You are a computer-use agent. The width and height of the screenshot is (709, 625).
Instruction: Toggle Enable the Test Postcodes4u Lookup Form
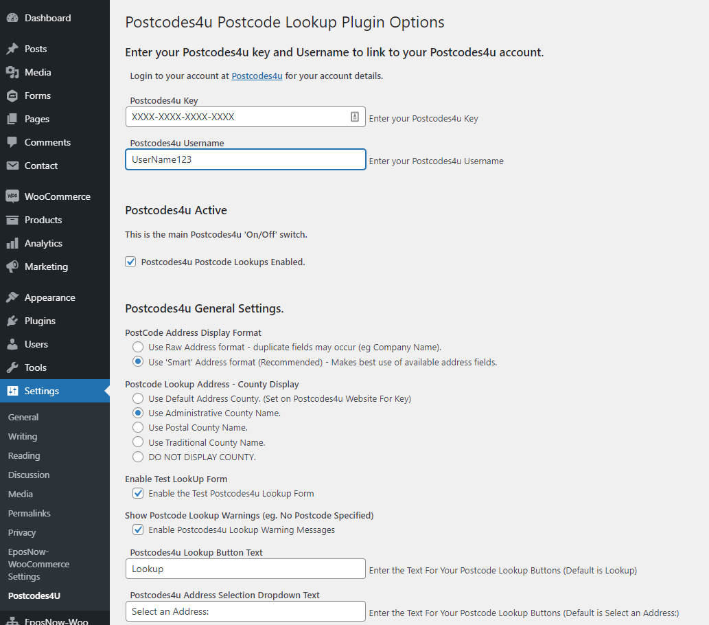(x=138, y=493)
